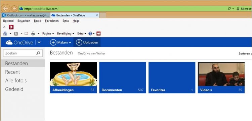This screenshot has height=121, width=252.
Task: Click the magnifier icon in Zoeken box
Action: [x=38, y=53]
